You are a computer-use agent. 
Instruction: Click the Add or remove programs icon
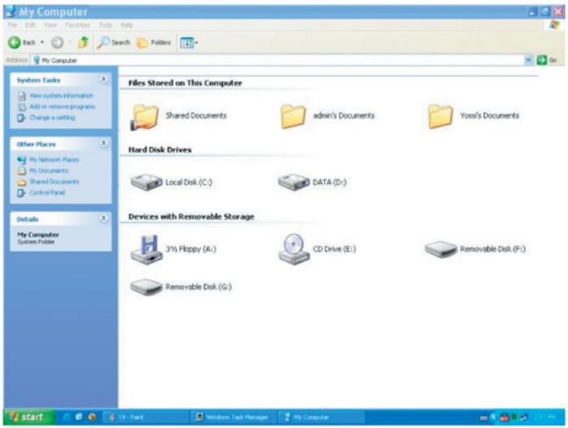pyautogui.click(x=22, y=107)
